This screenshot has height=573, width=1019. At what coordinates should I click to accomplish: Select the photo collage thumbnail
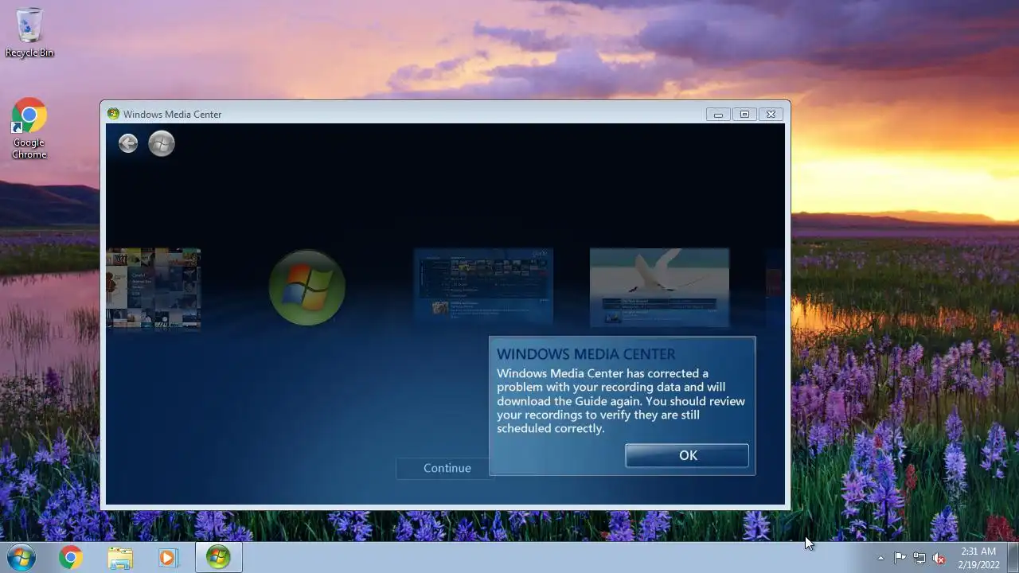(153, 288)
